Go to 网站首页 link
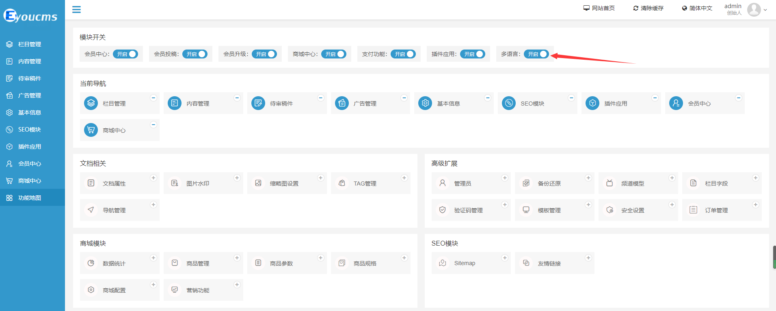Screen dimensions: 776x311 coord(599,8)
